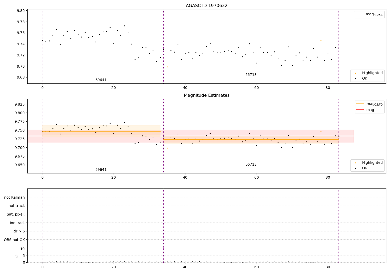
Task: Click the "59641" OBSID label in middle plot
Action: pos(101,170)
